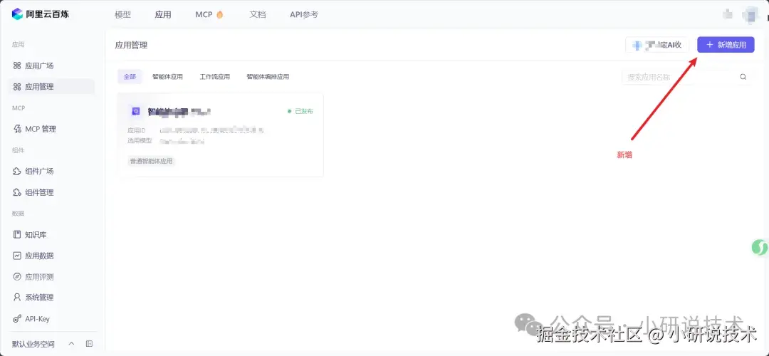Click the 组件管理 puzzle icon
This screenshot has width=769, height=356.
(16, 192)
